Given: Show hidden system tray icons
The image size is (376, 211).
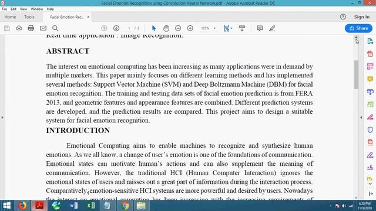Looking at the screenshot, I should (x=331, y=206).
